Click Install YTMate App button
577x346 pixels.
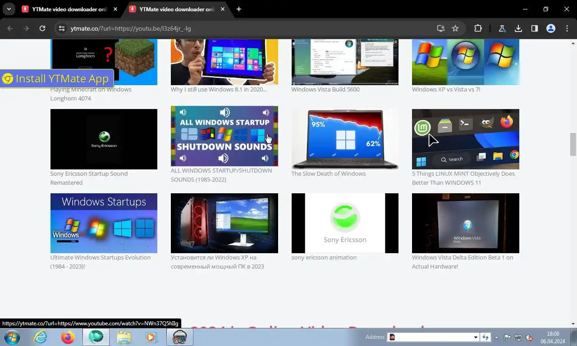[57, 78]
